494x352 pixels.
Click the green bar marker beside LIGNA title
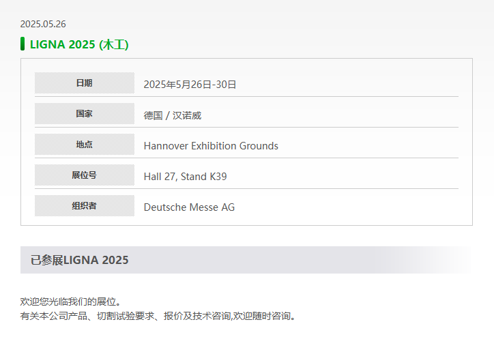pyautogui.click(x=23, y=44)
